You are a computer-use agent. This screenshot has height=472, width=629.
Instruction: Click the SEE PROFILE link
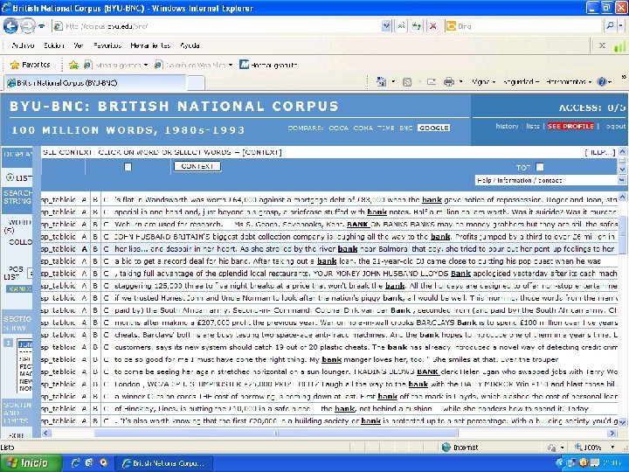click(x=570, y=126)
